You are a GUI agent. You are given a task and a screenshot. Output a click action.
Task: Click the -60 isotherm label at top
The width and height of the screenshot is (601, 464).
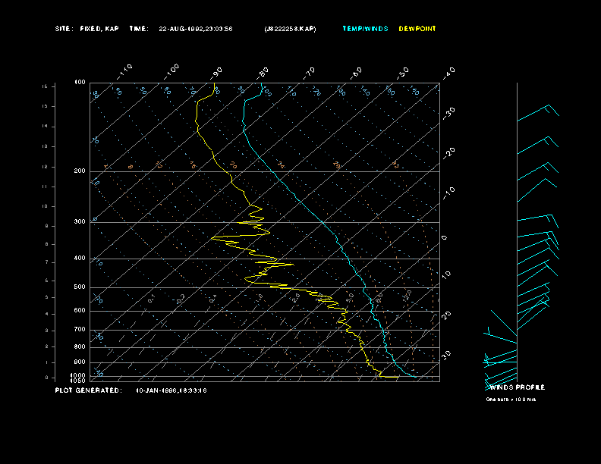tap(356, 73)
